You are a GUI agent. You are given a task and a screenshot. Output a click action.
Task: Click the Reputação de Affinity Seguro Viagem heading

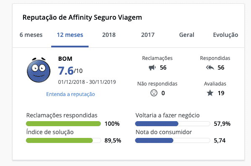click(x=82, y=17)
